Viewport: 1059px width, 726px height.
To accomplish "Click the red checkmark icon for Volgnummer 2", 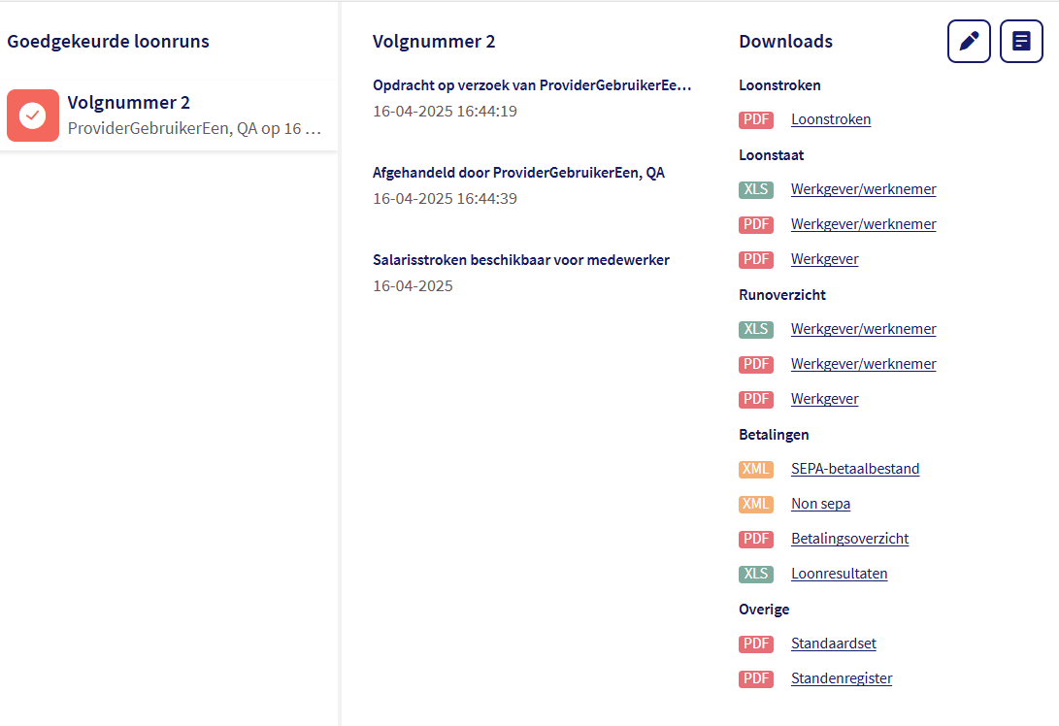I will (x=32, y=115).
